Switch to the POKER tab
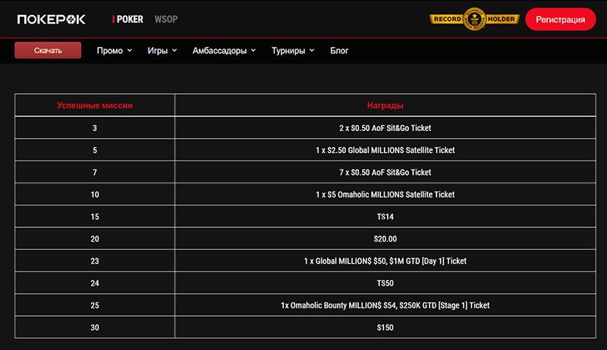This screenshot has height=350, width=607. point(129,19)
